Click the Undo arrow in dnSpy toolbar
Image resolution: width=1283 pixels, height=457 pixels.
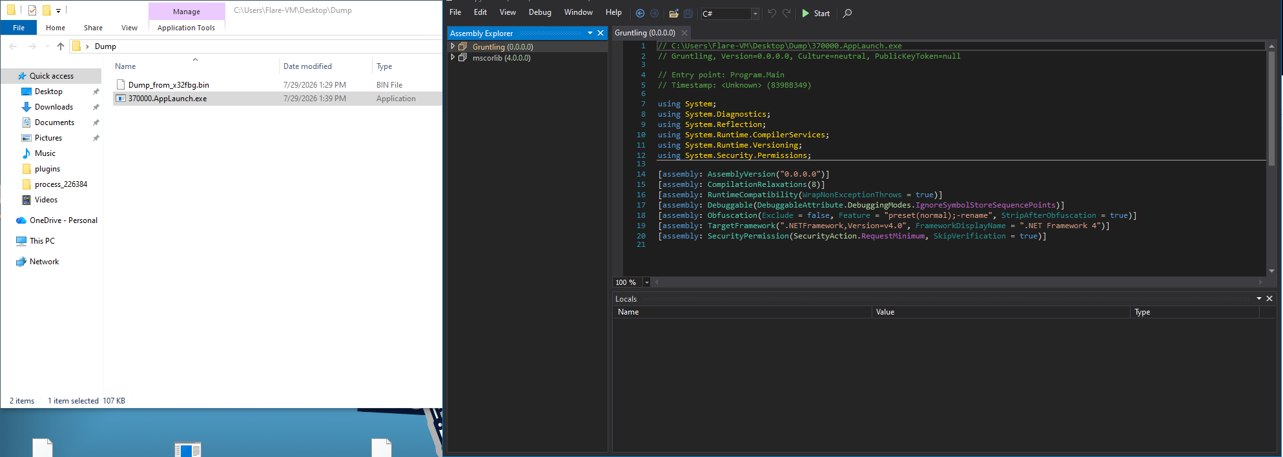pos(772,13)
